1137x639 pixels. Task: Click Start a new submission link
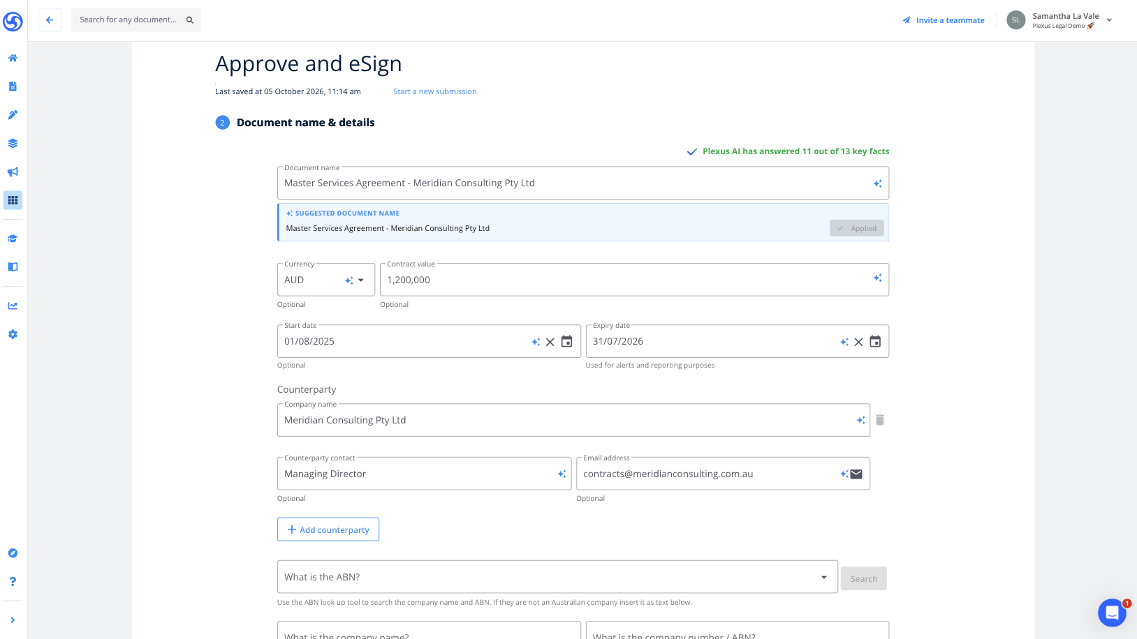[435, 91]
